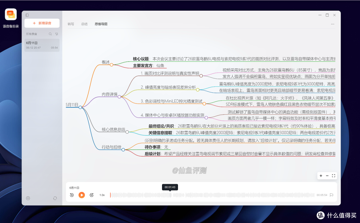
Task: Collapse the 色彩调校与MiniLED控光精度测试 node circle
Action: tap(204, 104)
